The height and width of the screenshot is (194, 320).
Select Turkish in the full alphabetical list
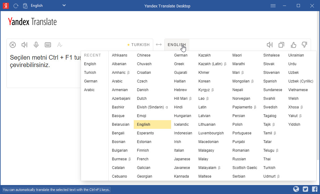coord(269,168)
